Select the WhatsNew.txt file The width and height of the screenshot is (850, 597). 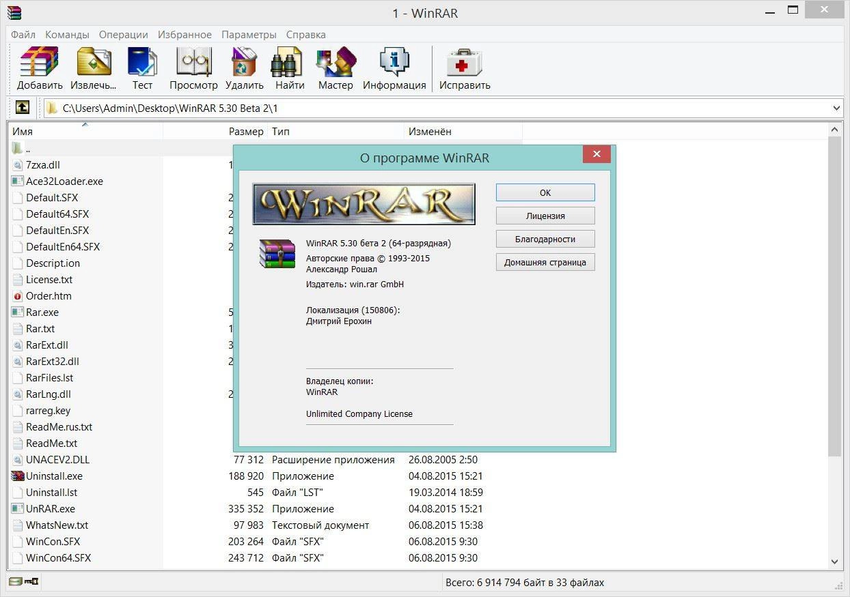click(x=57, y=525)
